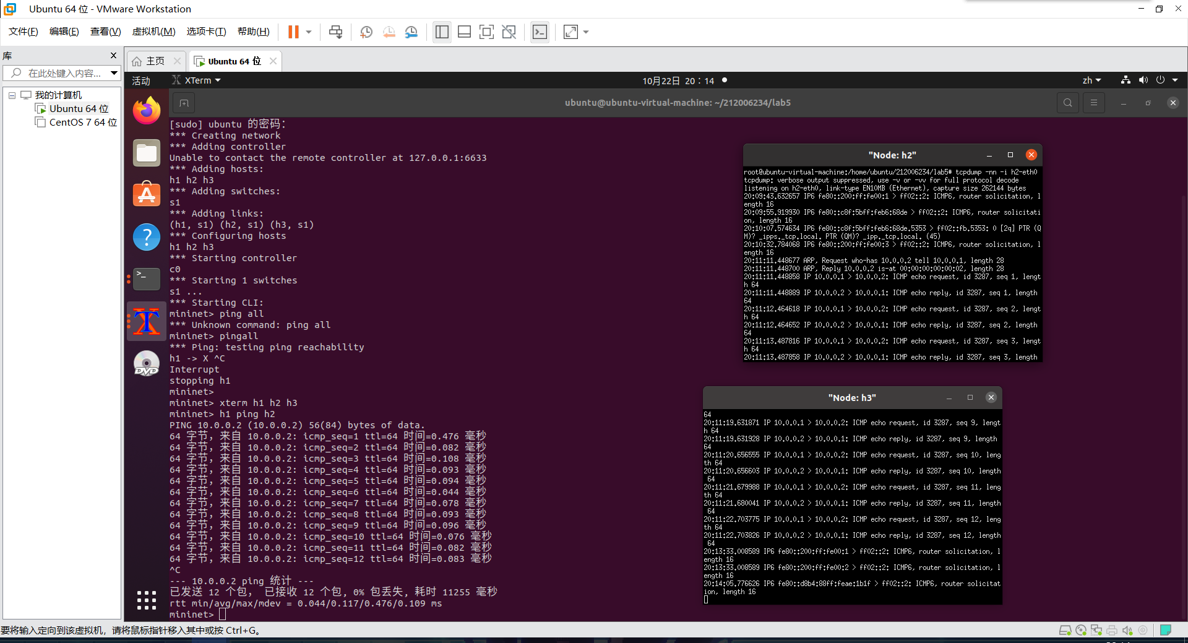Minimize the Node: h2 xterm window
This screenshot has width=1188, height=643.
point(989,155)
